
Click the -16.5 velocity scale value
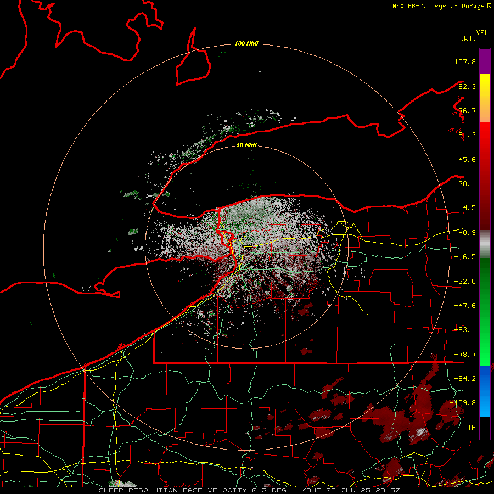(465, 257)
